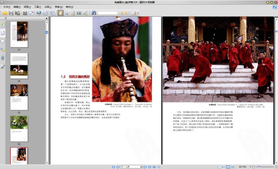
Task: Click the monks on temple steps photo
Action: (218, 59)
